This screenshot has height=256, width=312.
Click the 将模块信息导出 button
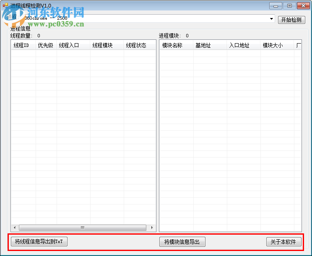click(182, 242)
